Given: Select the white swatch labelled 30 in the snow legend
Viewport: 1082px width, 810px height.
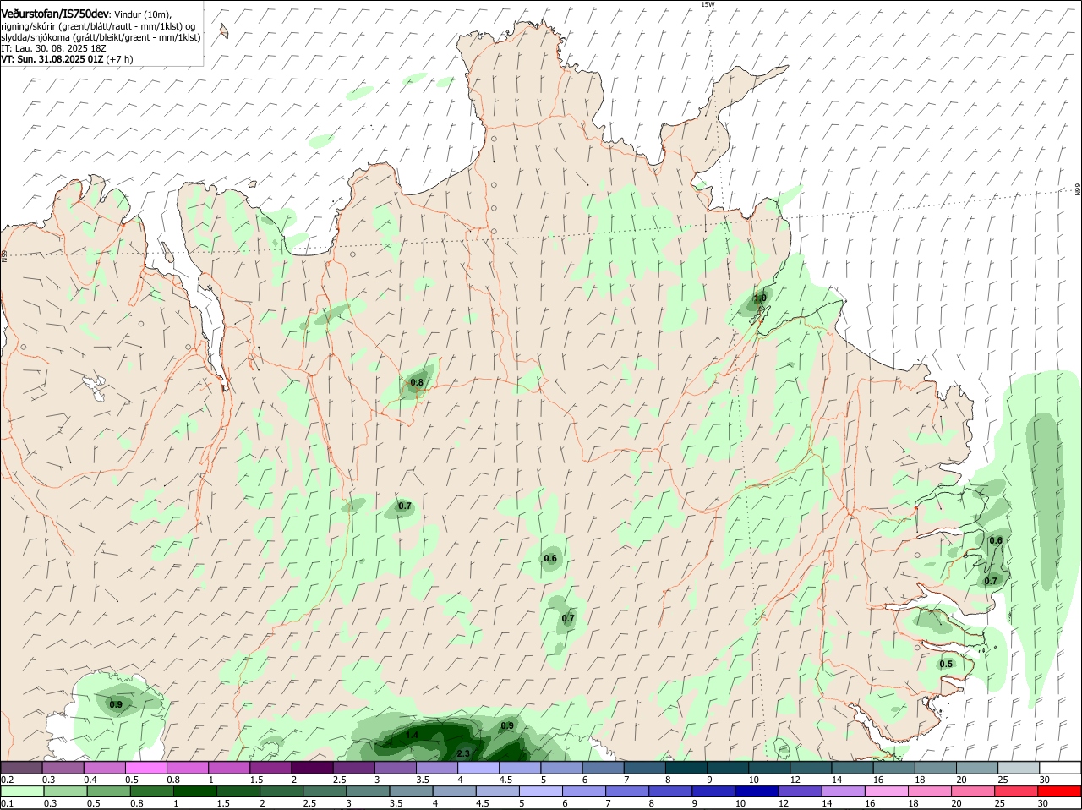Looking at the screenshot, I should pos(1060,768).
